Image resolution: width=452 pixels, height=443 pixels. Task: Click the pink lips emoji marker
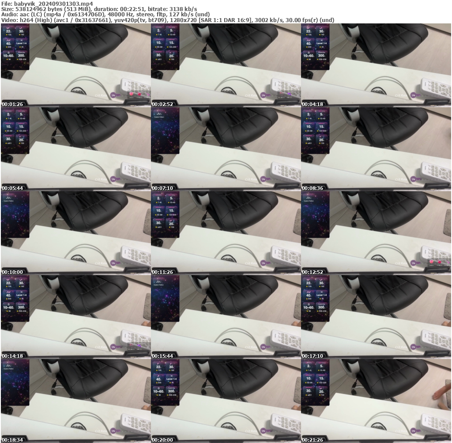[x=139, y=95]
